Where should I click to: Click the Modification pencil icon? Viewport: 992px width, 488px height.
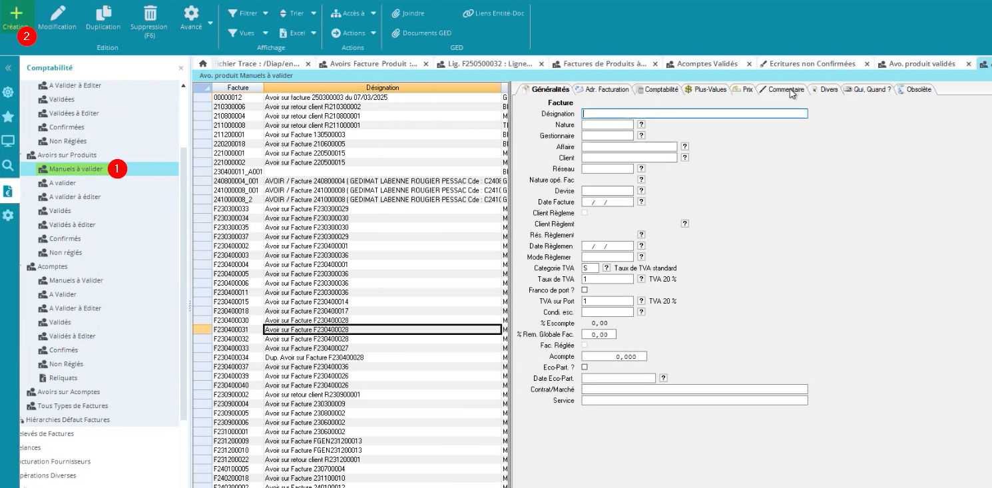58,13
